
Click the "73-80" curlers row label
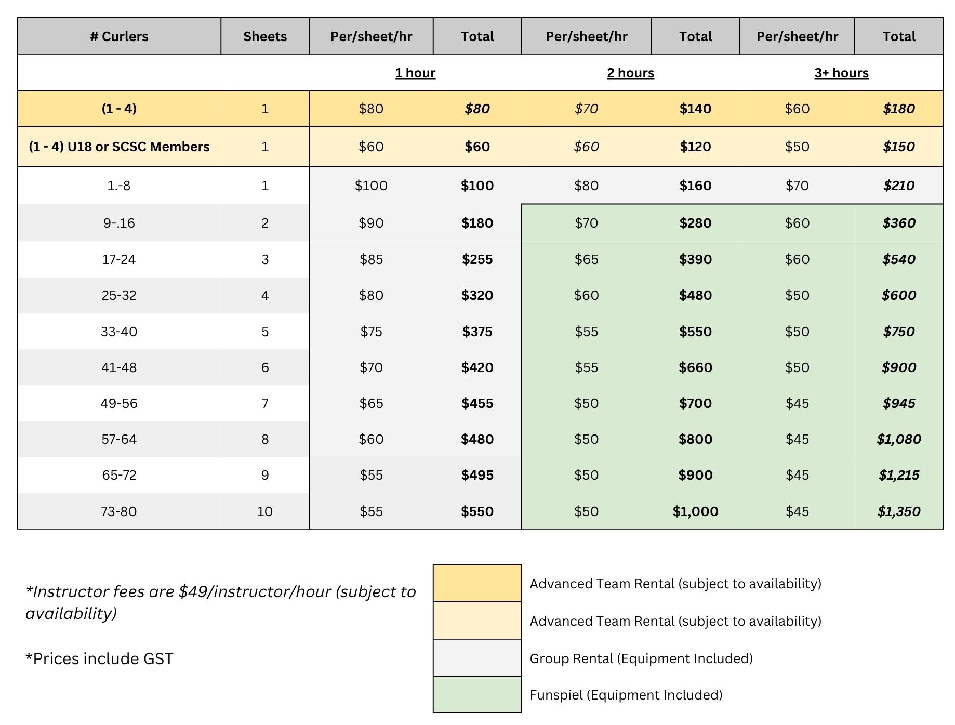(119, 511)
